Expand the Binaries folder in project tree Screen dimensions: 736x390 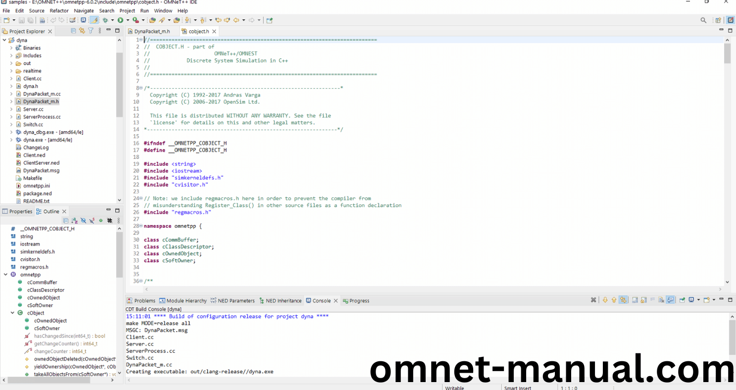[x=11, y=48]
